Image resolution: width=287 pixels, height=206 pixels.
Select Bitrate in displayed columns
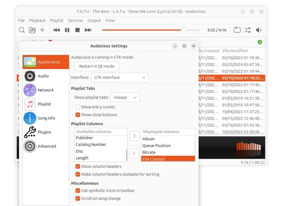168,153
